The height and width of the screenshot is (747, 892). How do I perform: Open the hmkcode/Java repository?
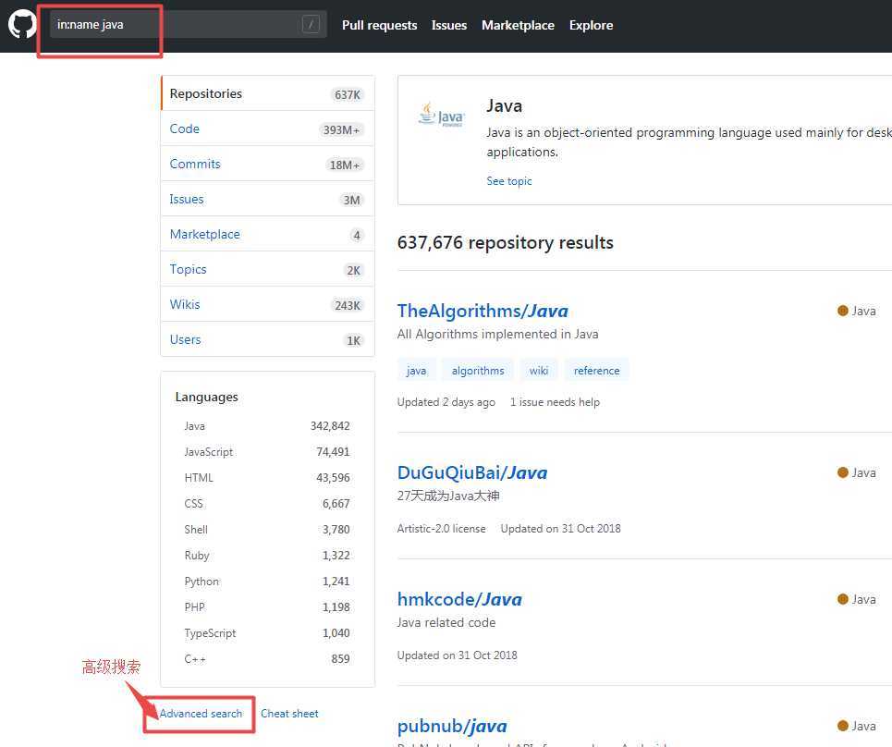click(459, 599)
